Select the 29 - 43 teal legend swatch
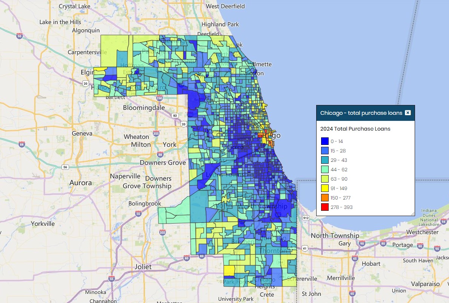Screen dimensions: 449x303 click(x=325, y=160)
